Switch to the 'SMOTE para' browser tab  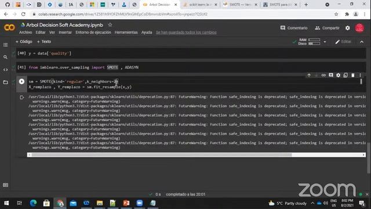[280, 5]
